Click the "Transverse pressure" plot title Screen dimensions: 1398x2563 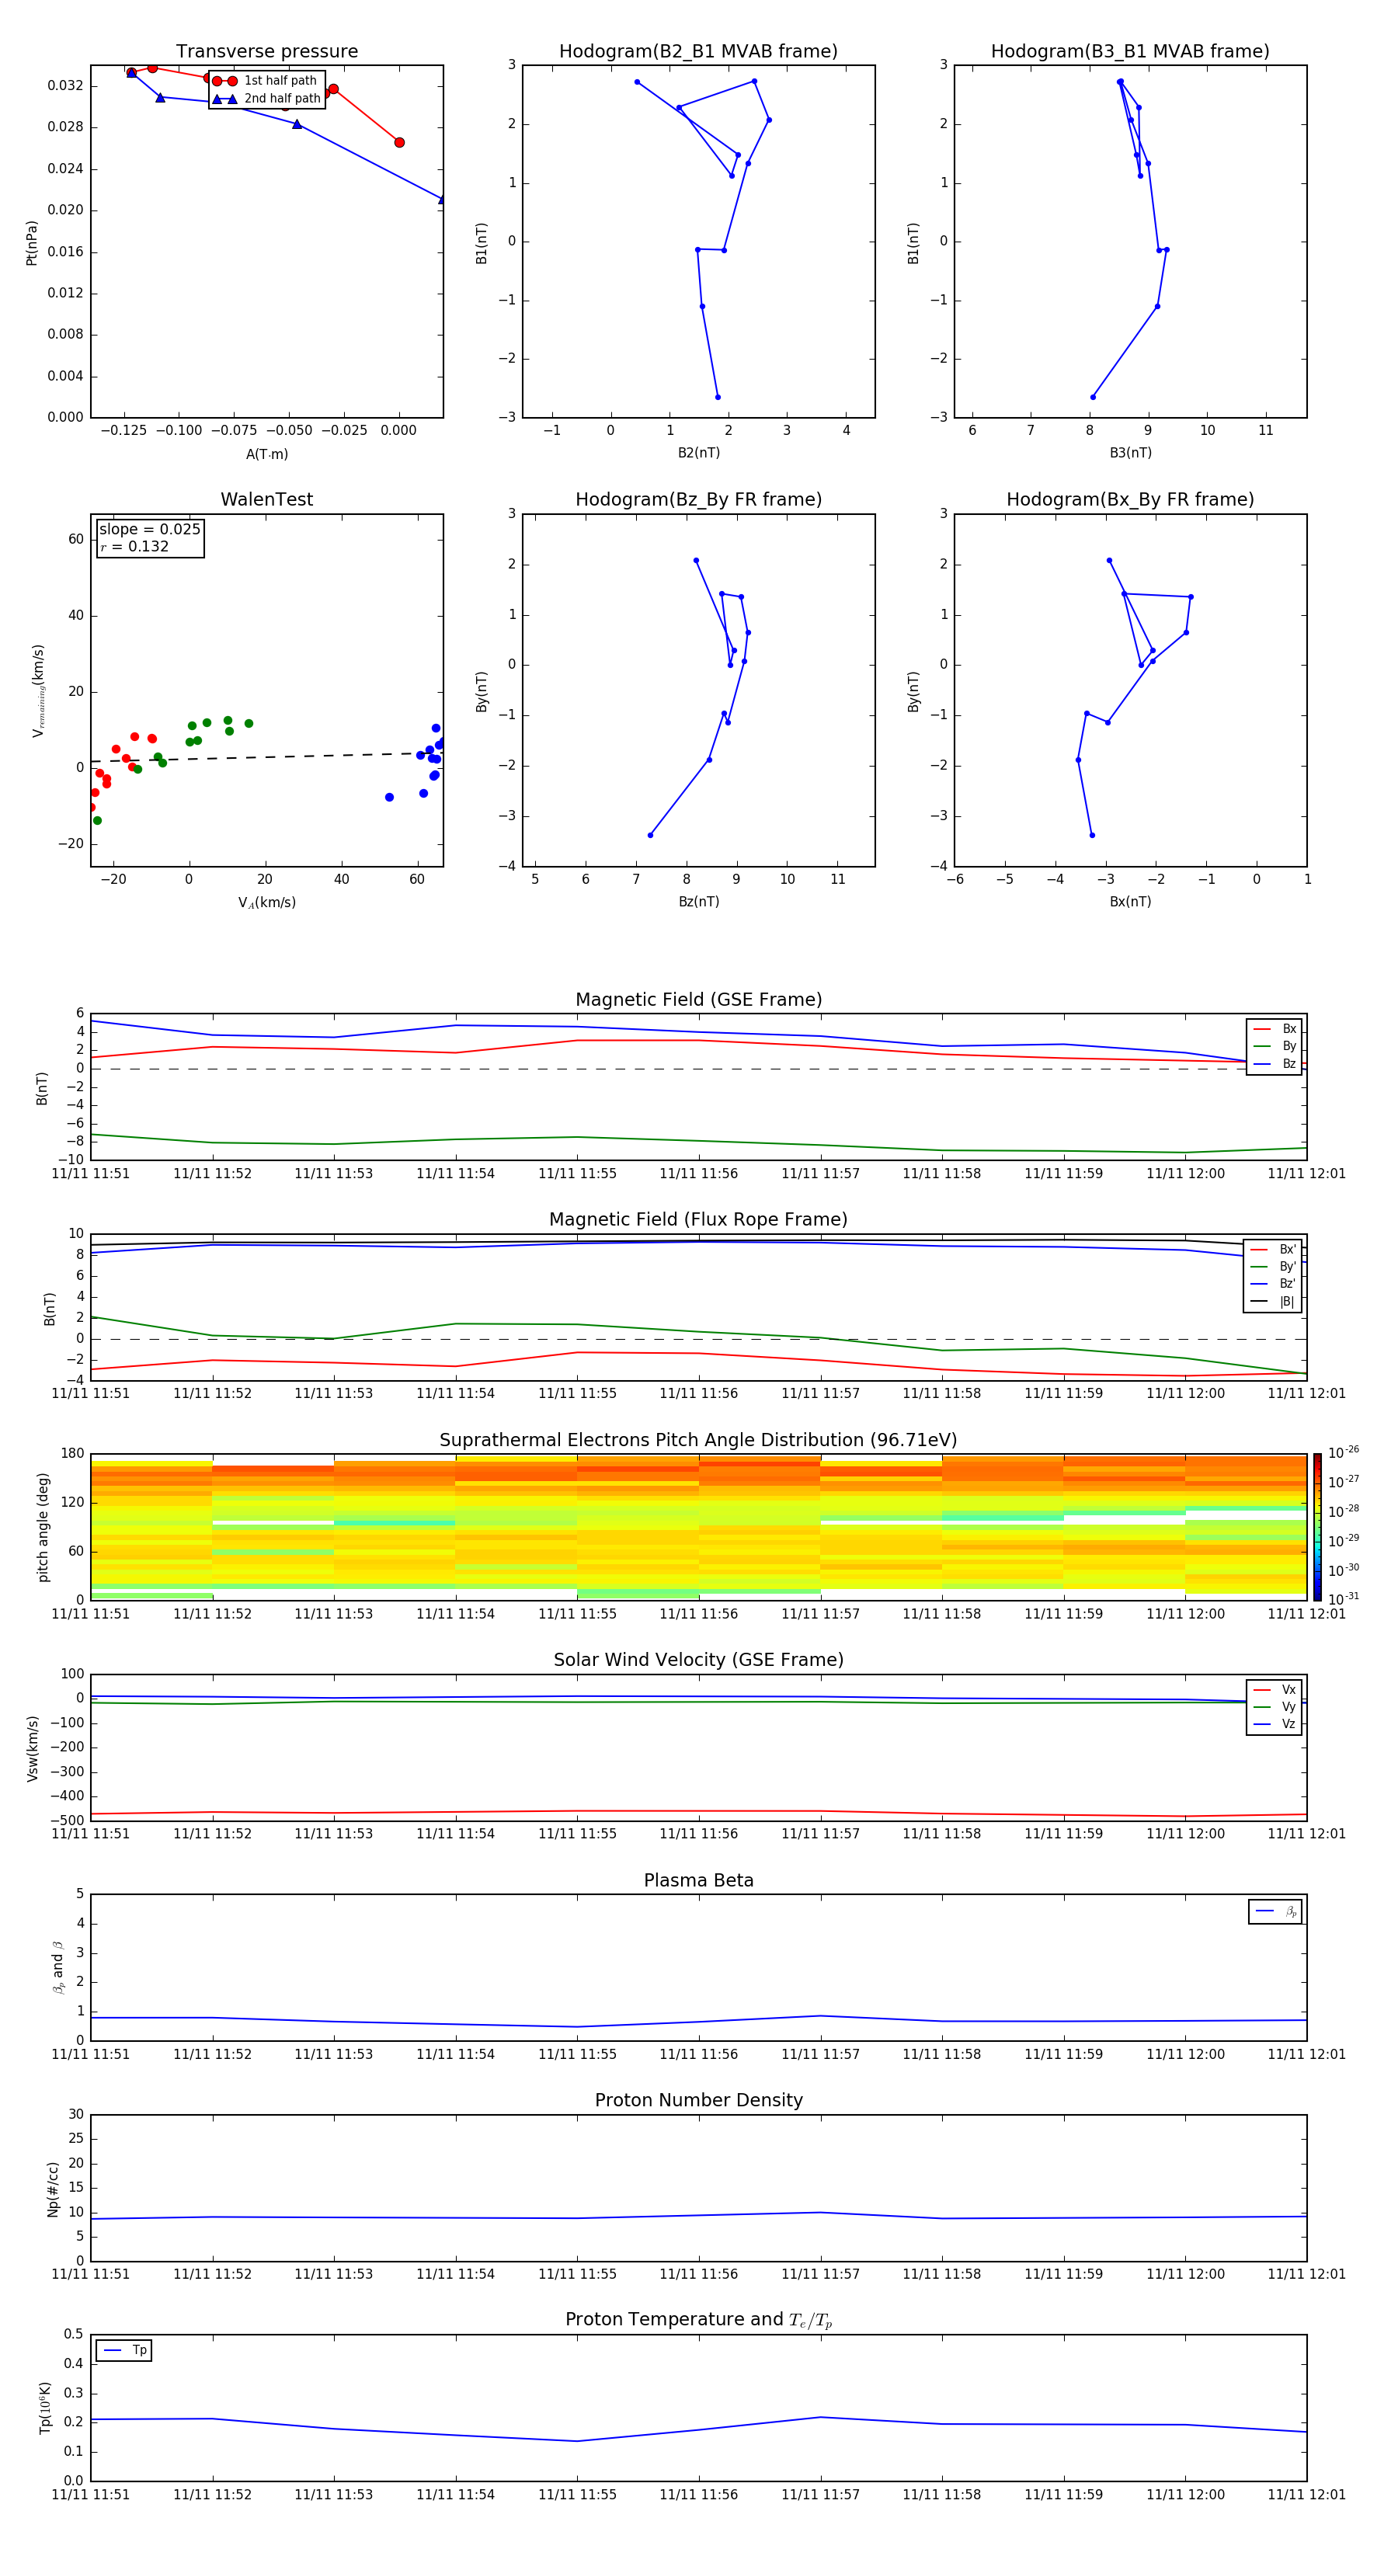(266, 52)
